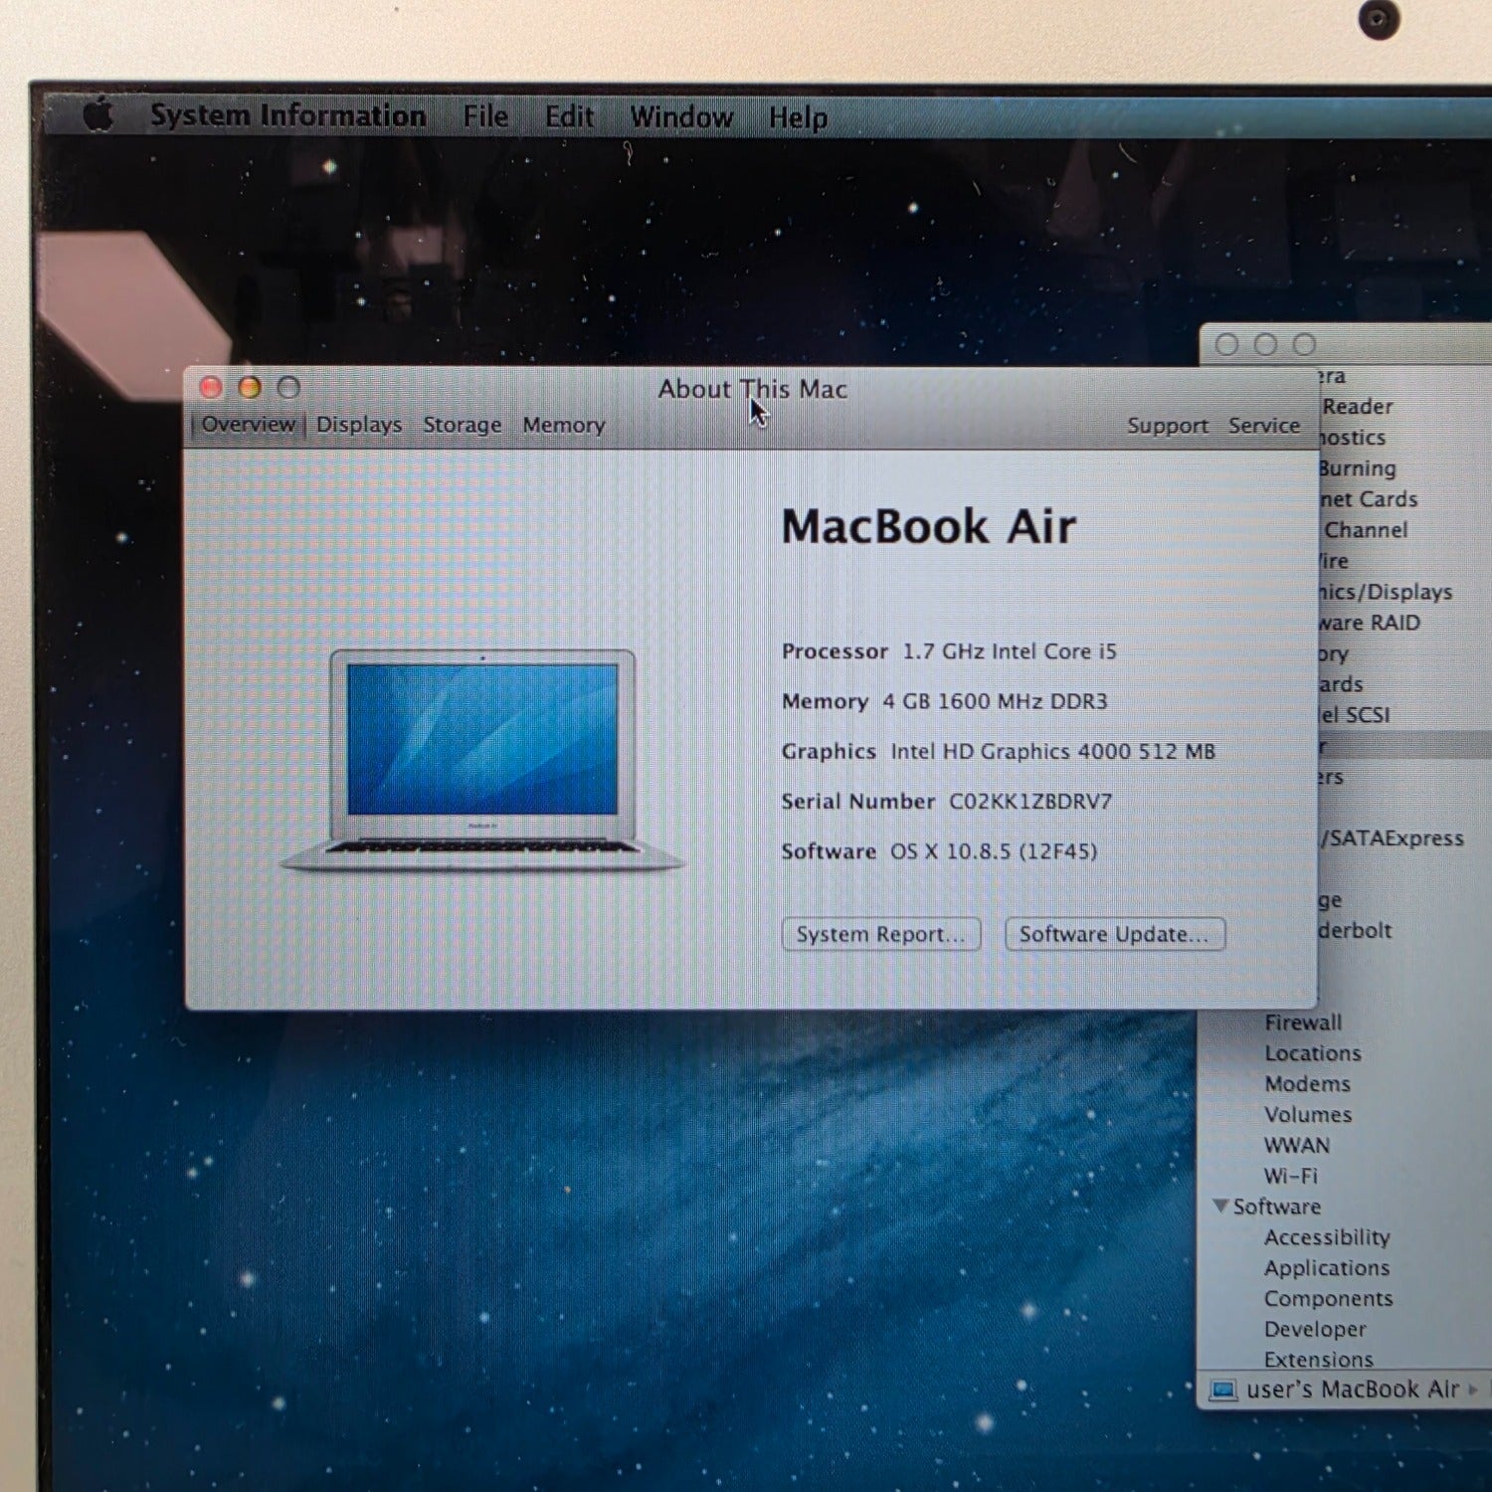The image size is (1492, 1492).
Task: Open the Service section
Action: [1264, 426]
